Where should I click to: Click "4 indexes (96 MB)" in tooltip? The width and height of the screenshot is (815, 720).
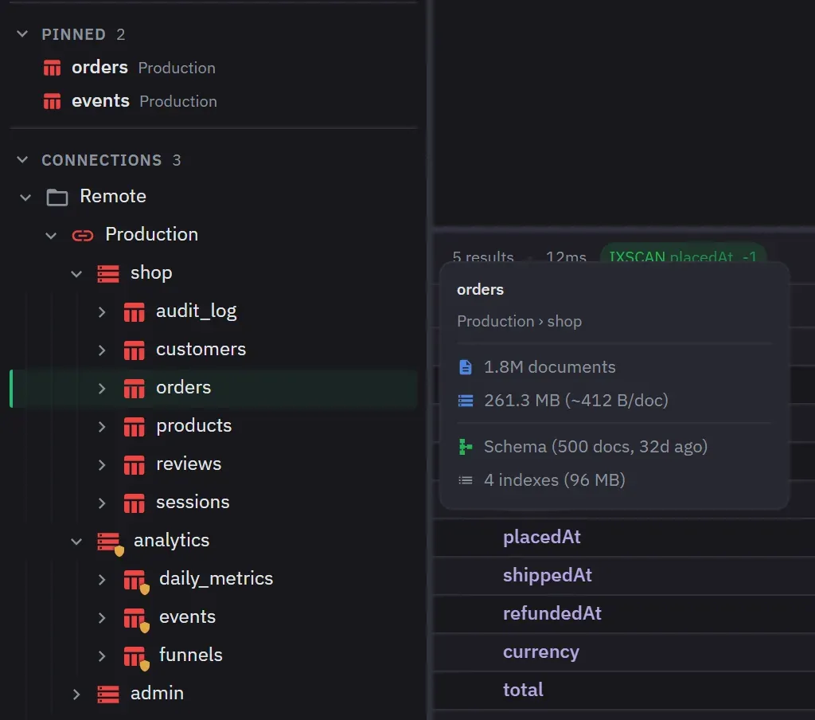(x=555, y=480)
